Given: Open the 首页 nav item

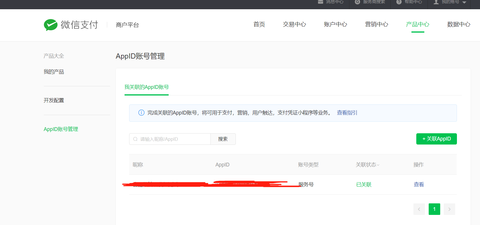Looking at the screenshot, I should pyautogui.click(x=259, y=25).
